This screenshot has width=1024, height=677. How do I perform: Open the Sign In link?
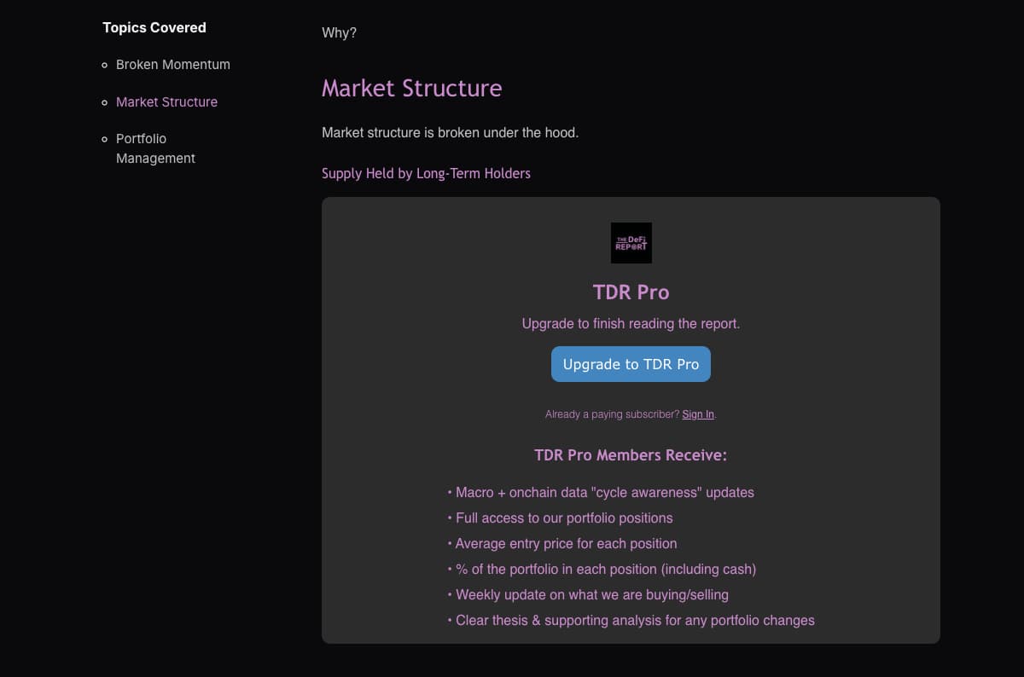[697, 414]
